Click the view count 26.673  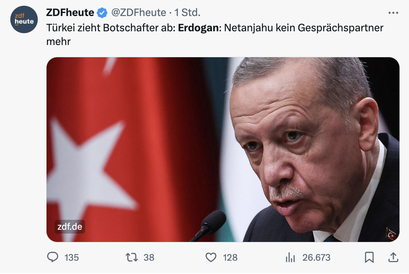tap(316, 258)
